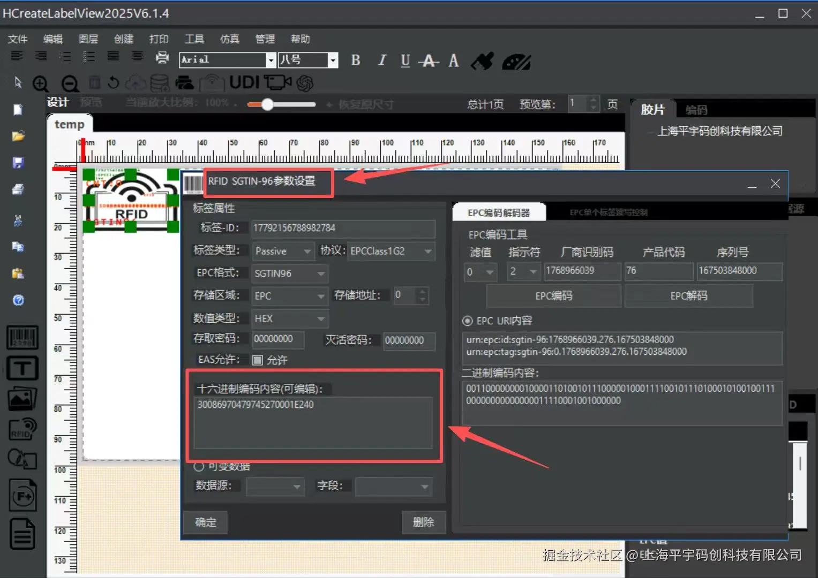
Task: Select the barcode tool in left sidebar
Action: click(x=22, y=338)
